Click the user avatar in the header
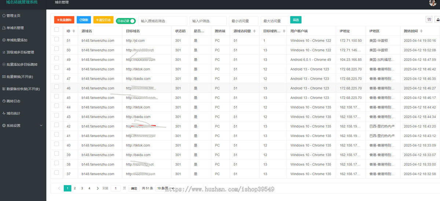440x201 pixels. pos(433,3)
